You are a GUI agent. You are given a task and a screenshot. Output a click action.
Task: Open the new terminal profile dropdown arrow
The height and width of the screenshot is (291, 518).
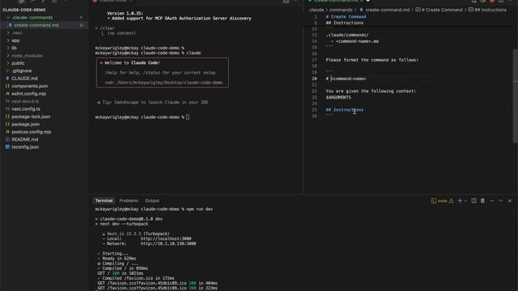[x=465, y=201]
